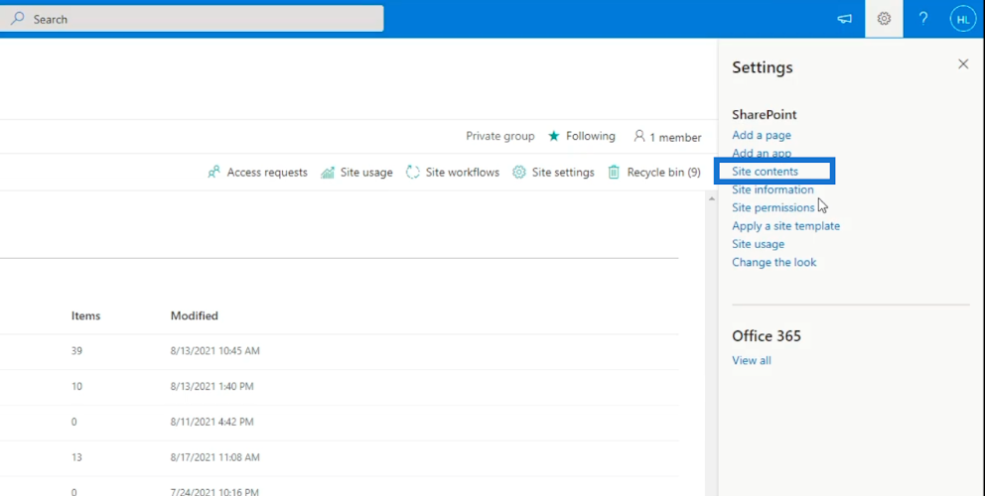Select the 8/17/2021 11:08 AM cell
The image size is (985, 496).
coord(214,457)
